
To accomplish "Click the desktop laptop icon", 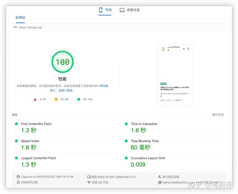I will [122, 10].
